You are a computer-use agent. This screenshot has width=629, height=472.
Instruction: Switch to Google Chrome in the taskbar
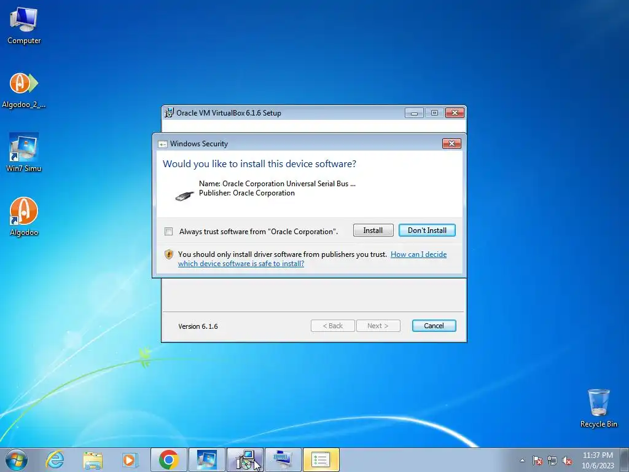[x=168, y=460]
